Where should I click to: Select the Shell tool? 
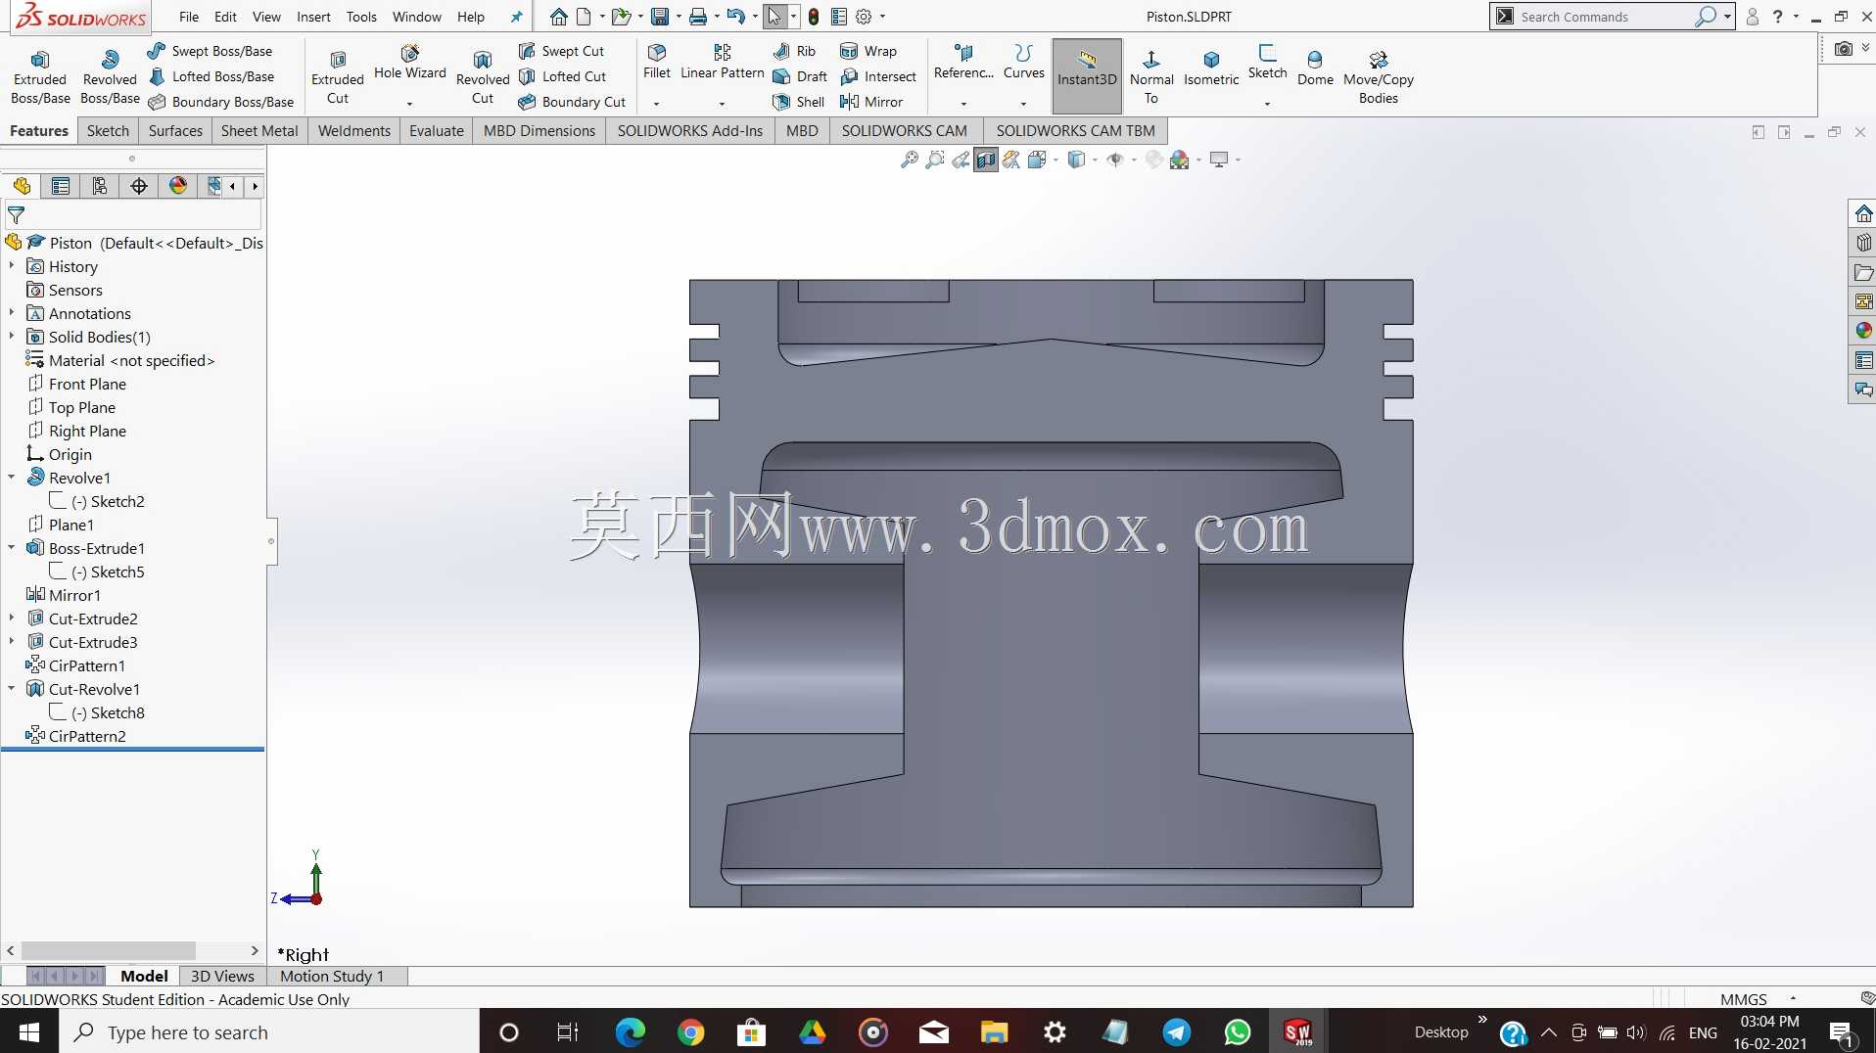coord(799,102)
